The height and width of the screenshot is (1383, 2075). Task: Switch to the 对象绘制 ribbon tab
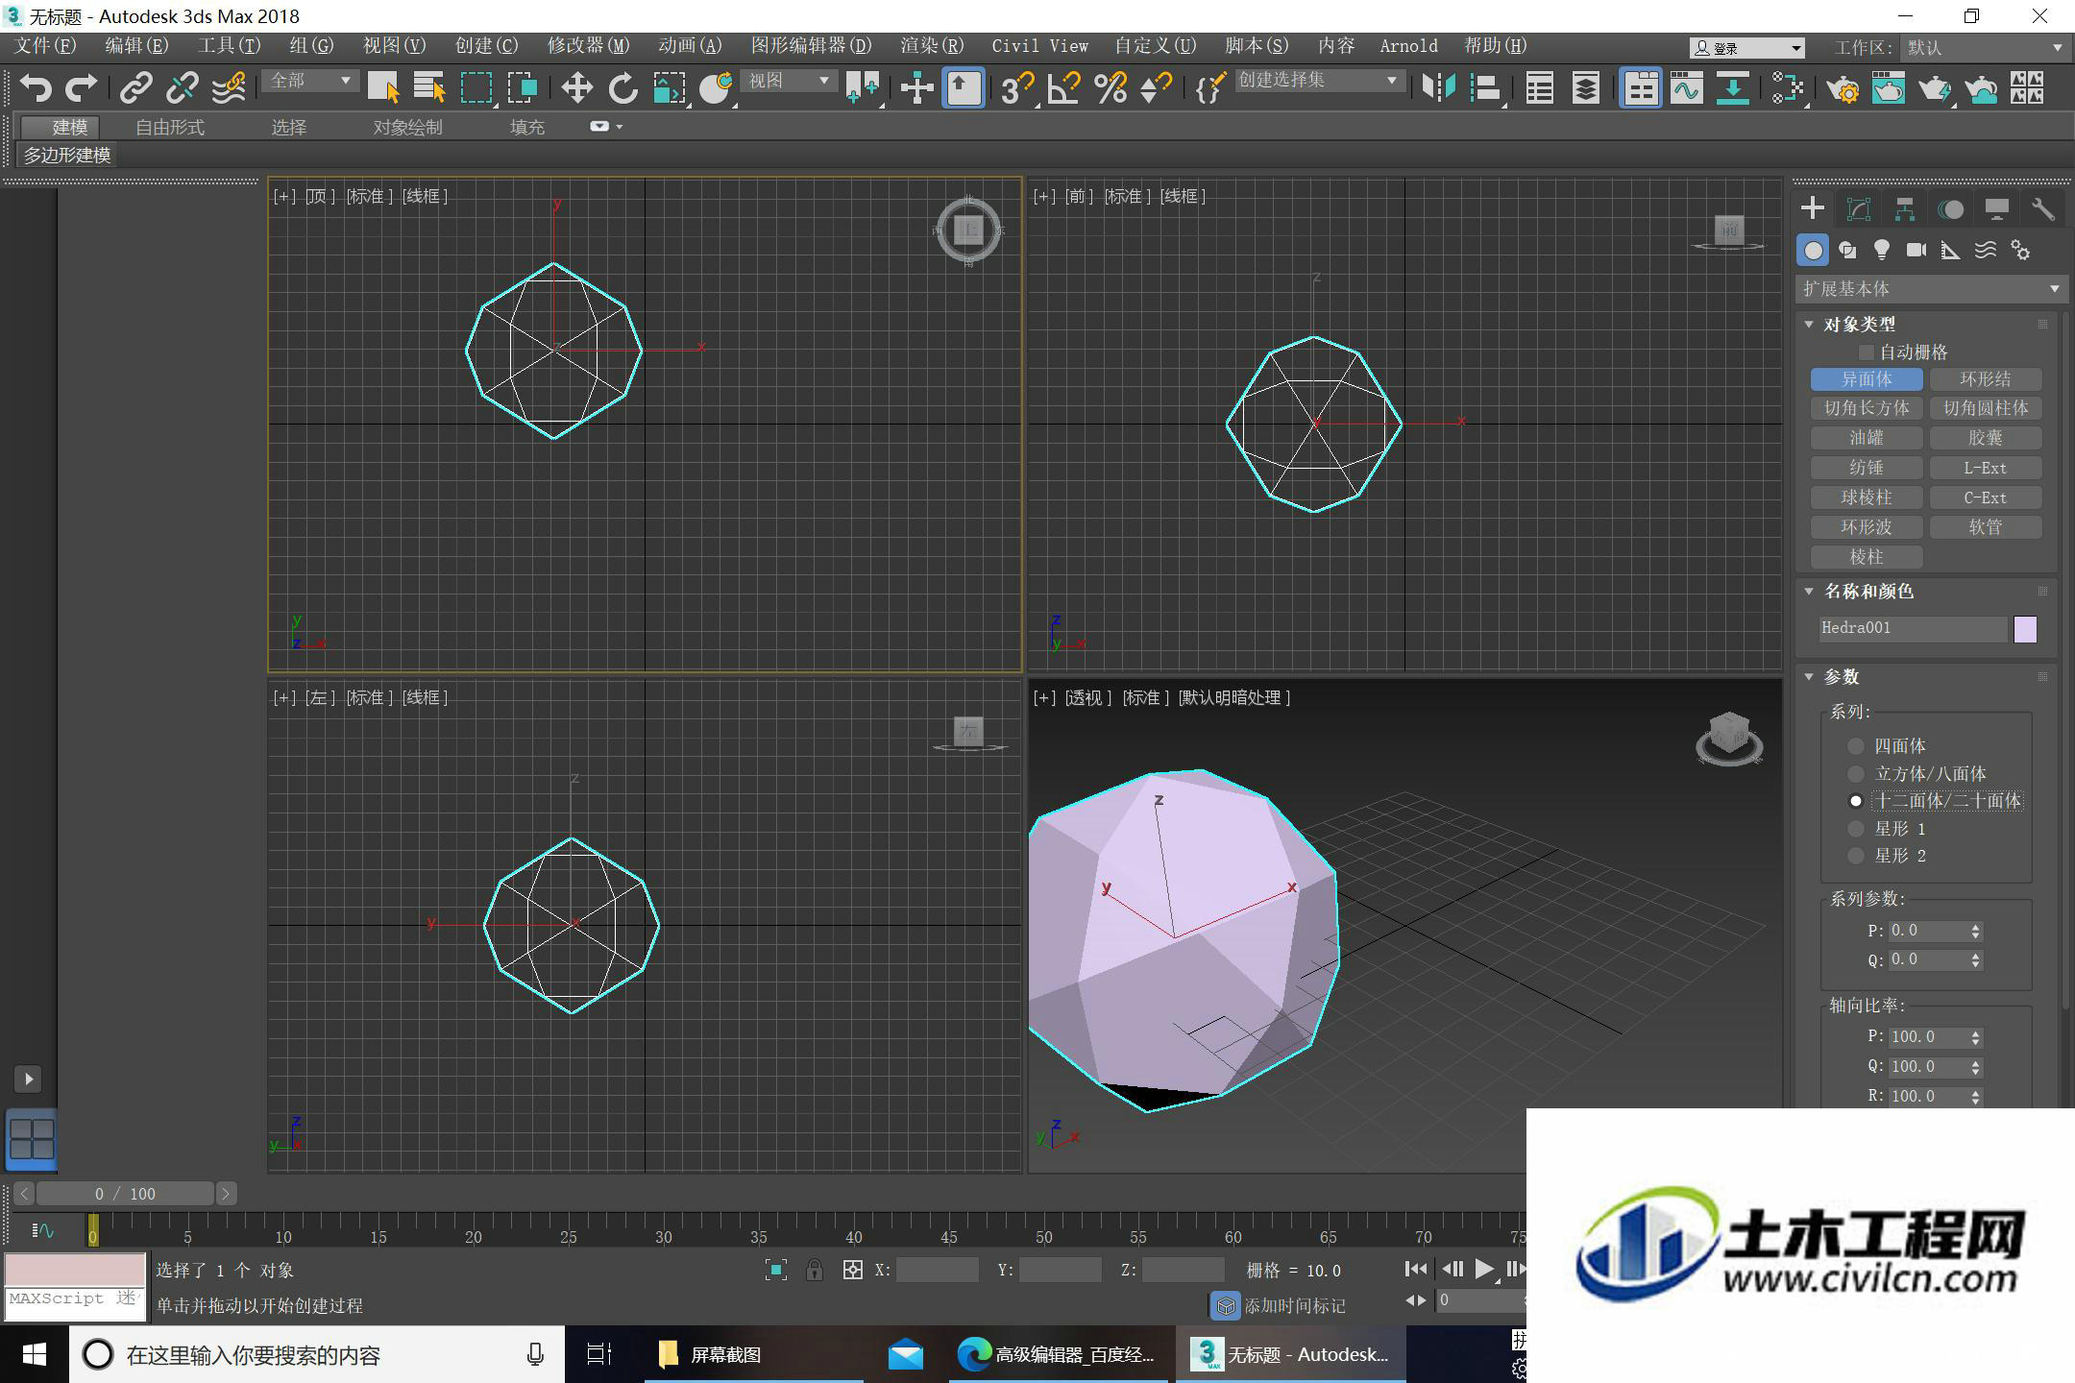(x=407, y=127)
